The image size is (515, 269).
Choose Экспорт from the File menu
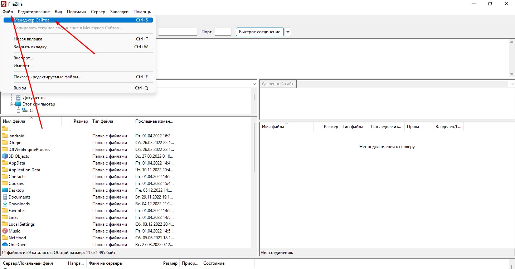click(78, 58)
